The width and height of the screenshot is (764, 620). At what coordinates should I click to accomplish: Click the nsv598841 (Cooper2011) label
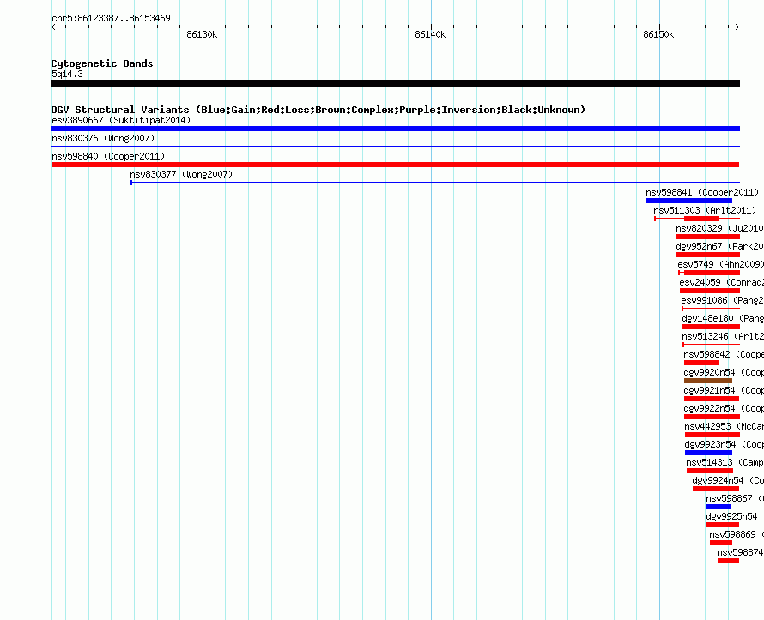pyautogui.click(x=702, y=192)
